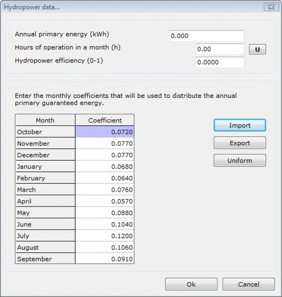Viewport: 282px width, 297px height.
Task: Select the June row label
Action: point(45,225)
